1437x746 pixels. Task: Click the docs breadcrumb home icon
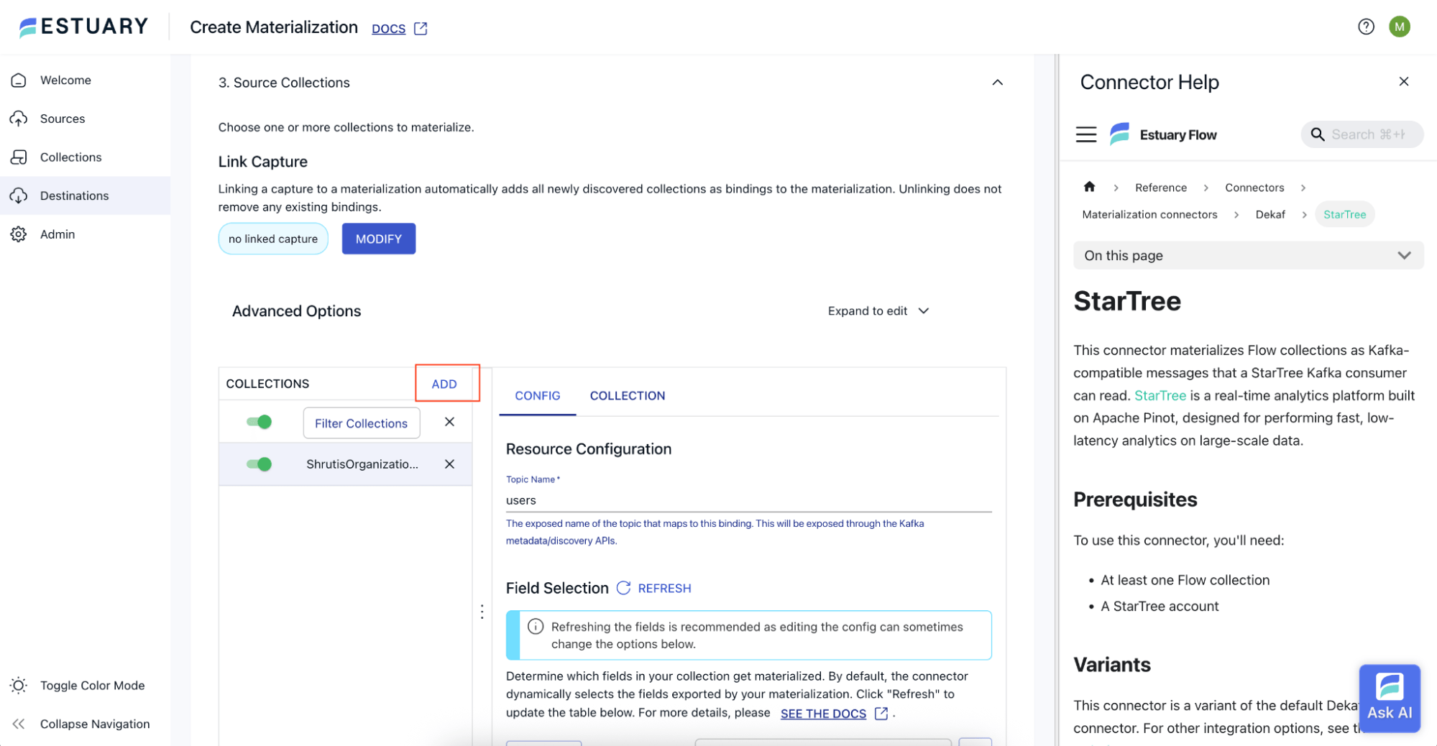pyautogui.click(x=1090, y=187)
